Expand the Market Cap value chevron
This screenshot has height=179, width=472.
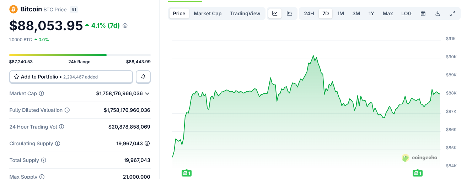point(147,93)
